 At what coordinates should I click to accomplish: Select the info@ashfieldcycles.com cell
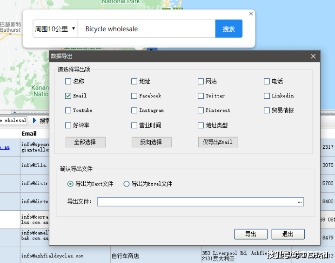tap(66, 256)
